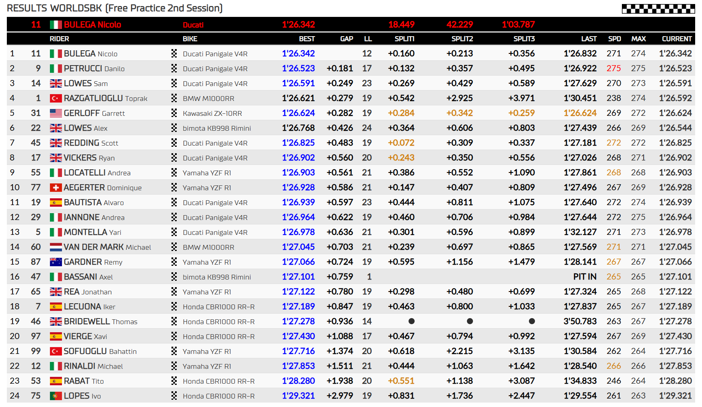Click BMW M1000RR in VAN DER MARK row
Viewport: 702px width, 407px height.
click(x=209, y=247)
